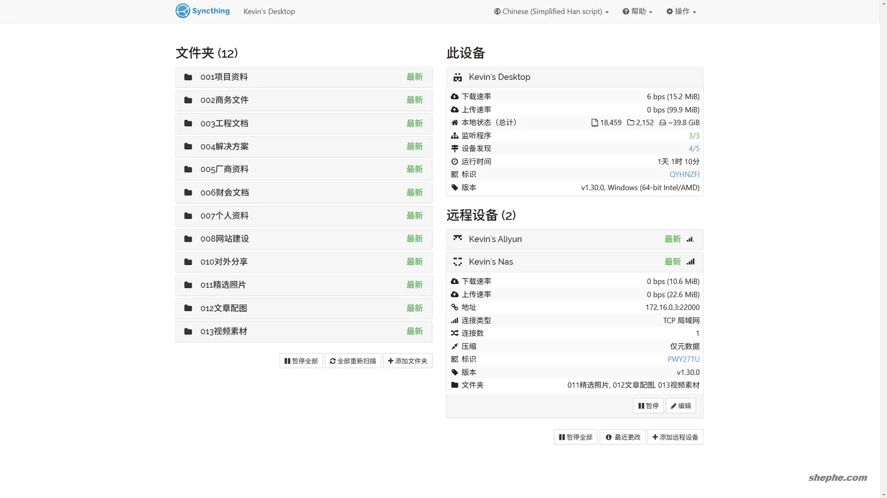Click the 运行时间 clock icon
The image size is (887, 498).
point(455,161)
